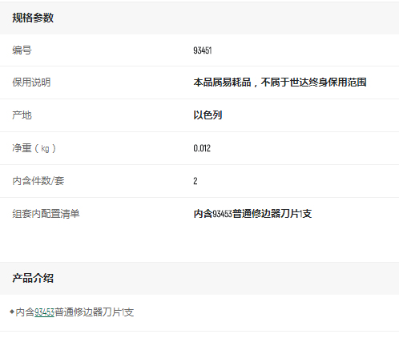Screen dimensions: 399x342
Task: Click the 产品介绍 section header
Action: click(33, 278)
